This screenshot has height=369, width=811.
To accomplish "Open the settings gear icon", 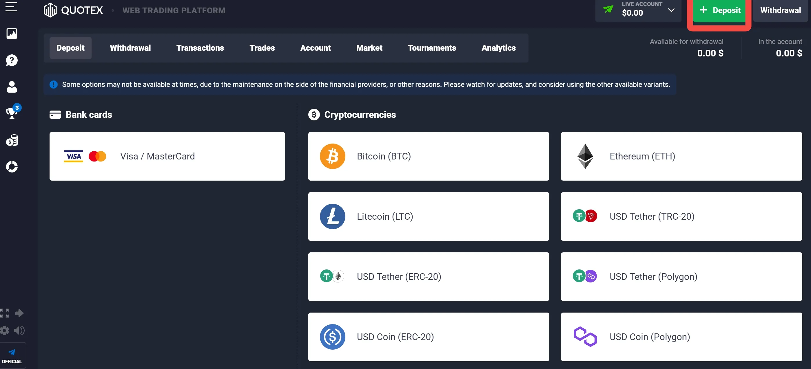I will (4, 330).
